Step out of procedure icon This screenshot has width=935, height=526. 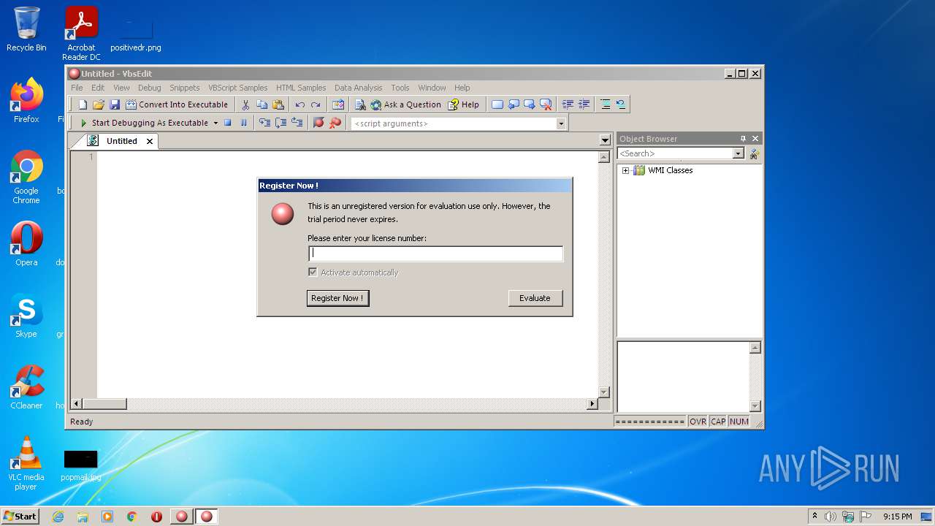pyautogui.click(x=297, y=123)
